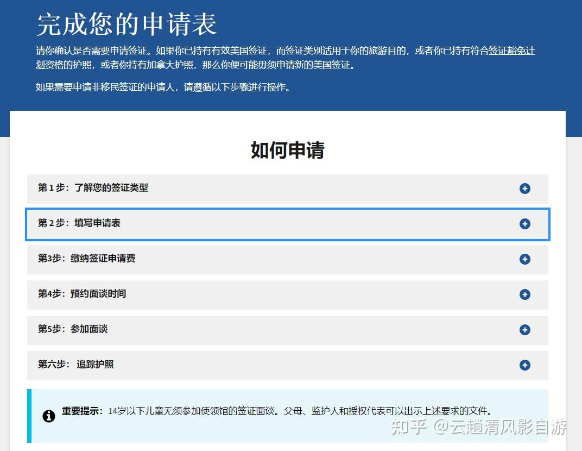
Task: Click the 第5步 参加面谈 header row
Action: point(217,330)
